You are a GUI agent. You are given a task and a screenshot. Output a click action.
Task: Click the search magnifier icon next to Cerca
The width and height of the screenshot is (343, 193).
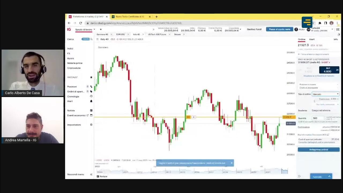(91, 39)
